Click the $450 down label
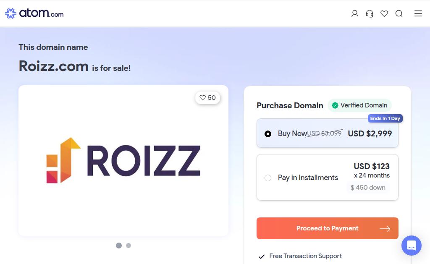Viewport: 430px width, 264px height. [368, 188]
